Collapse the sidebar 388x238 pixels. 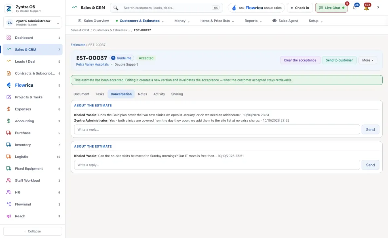(33, 231)
